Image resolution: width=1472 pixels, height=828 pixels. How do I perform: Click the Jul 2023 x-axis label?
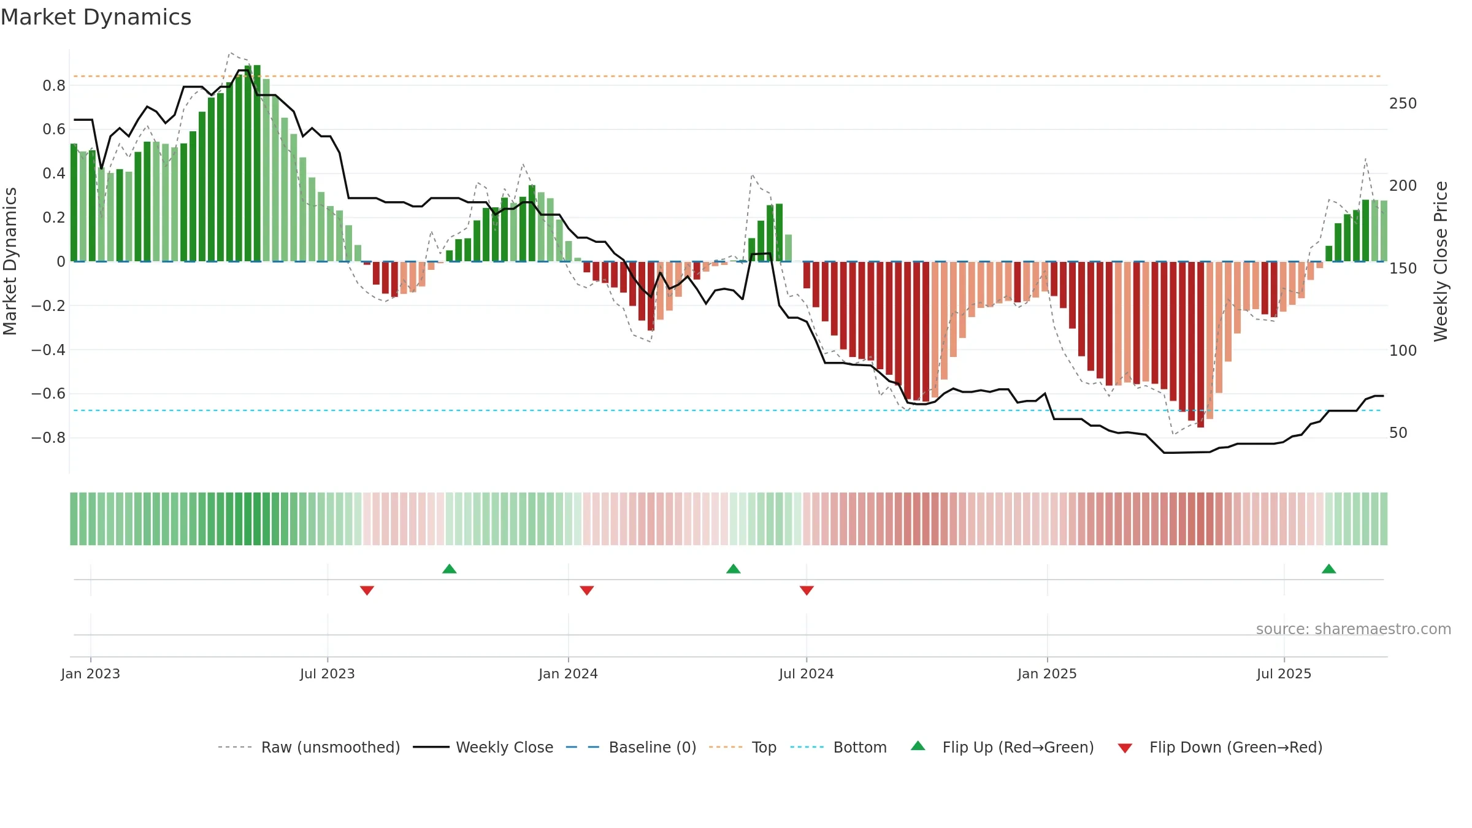pyautogui.click(x=328, y=674)
